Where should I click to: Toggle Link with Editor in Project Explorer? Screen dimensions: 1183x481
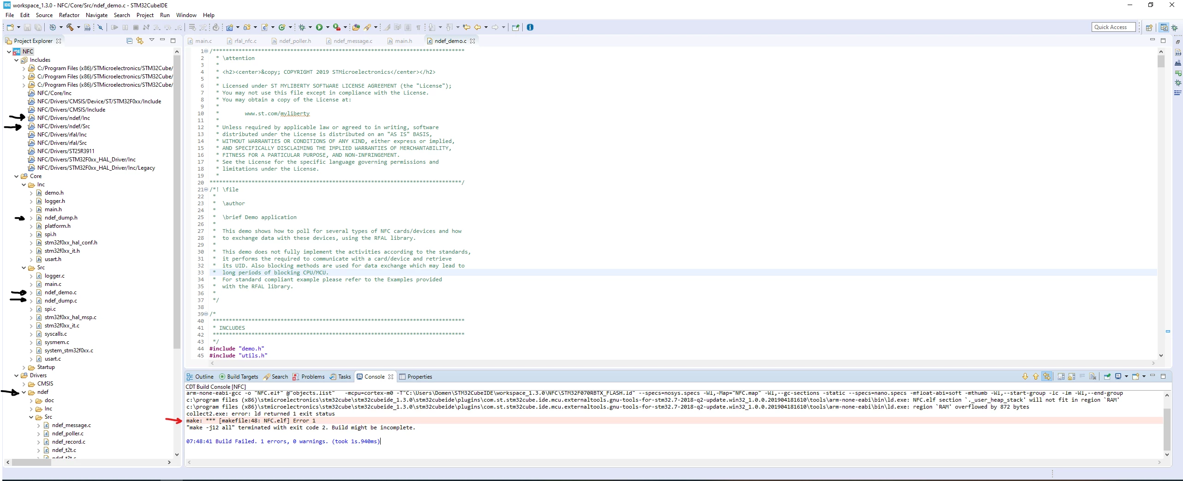140,41
